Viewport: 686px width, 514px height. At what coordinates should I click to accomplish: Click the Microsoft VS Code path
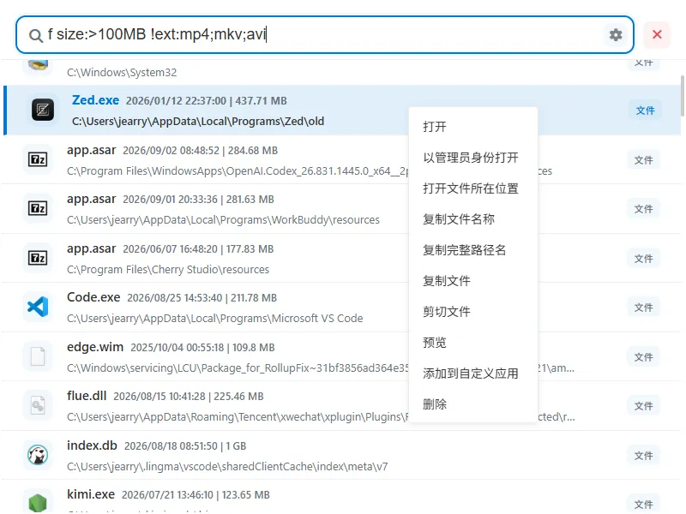[x=215, y=318]
